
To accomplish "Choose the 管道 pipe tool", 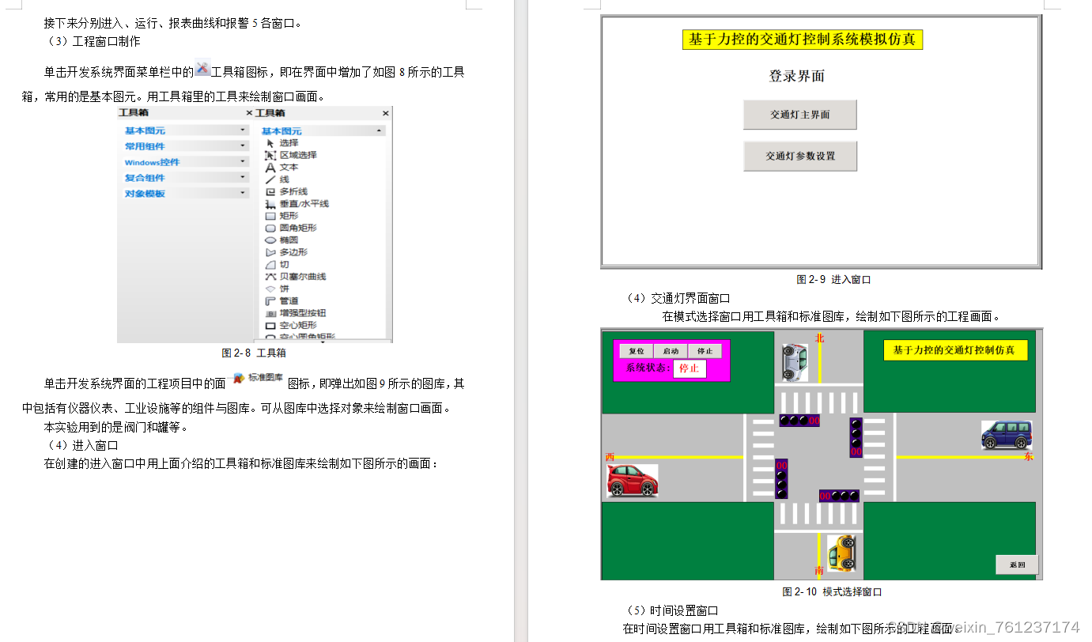I will [x=282, y=301].
